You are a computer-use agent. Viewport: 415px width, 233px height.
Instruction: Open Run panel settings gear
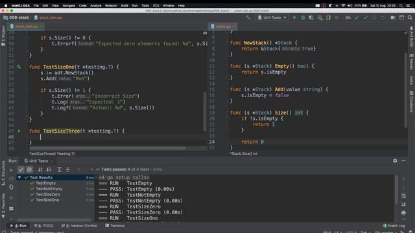pyautogui.click(x=395, y=161)
